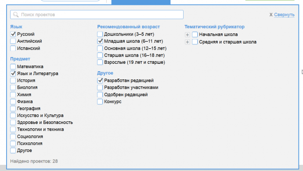Collapse the panel via Свернуть link
Viewport: 303px width, 171px height.
pos(284,15)
